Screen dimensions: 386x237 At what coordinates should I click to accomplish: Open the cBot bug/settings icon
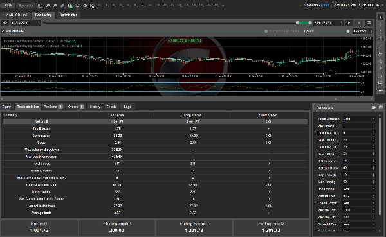click(x=78, y=5)
